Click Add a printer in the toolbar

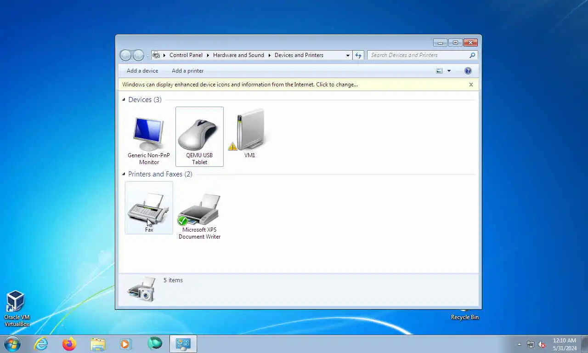187,71
